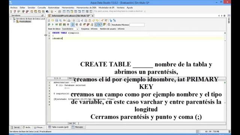The image size is (240, 135).
Task: Click the trash memory cleanup icon in status bar
Action: [x=229, y=132]
